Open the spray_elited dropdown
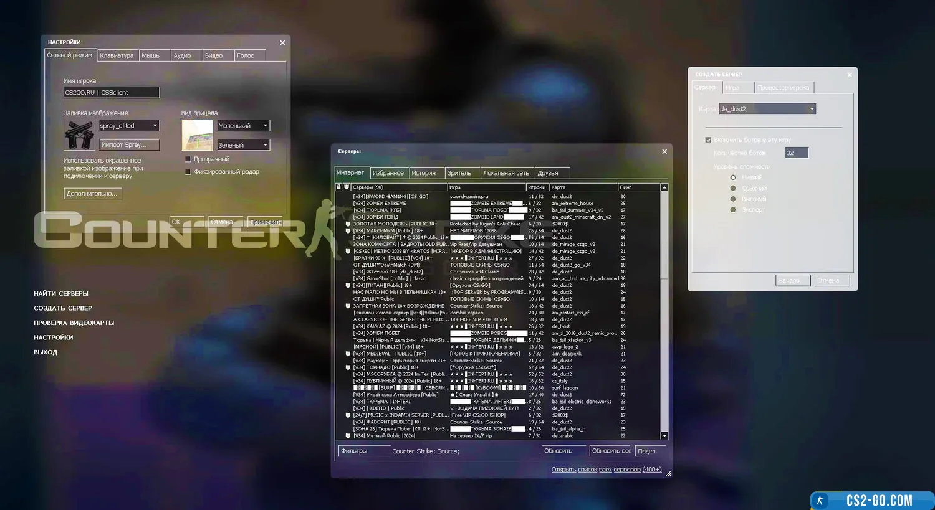935x510 pixels. coord(155,126)
